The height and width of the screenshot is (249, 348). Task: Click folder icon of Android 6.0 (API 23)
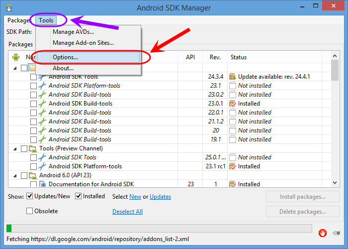coord(33,175)
